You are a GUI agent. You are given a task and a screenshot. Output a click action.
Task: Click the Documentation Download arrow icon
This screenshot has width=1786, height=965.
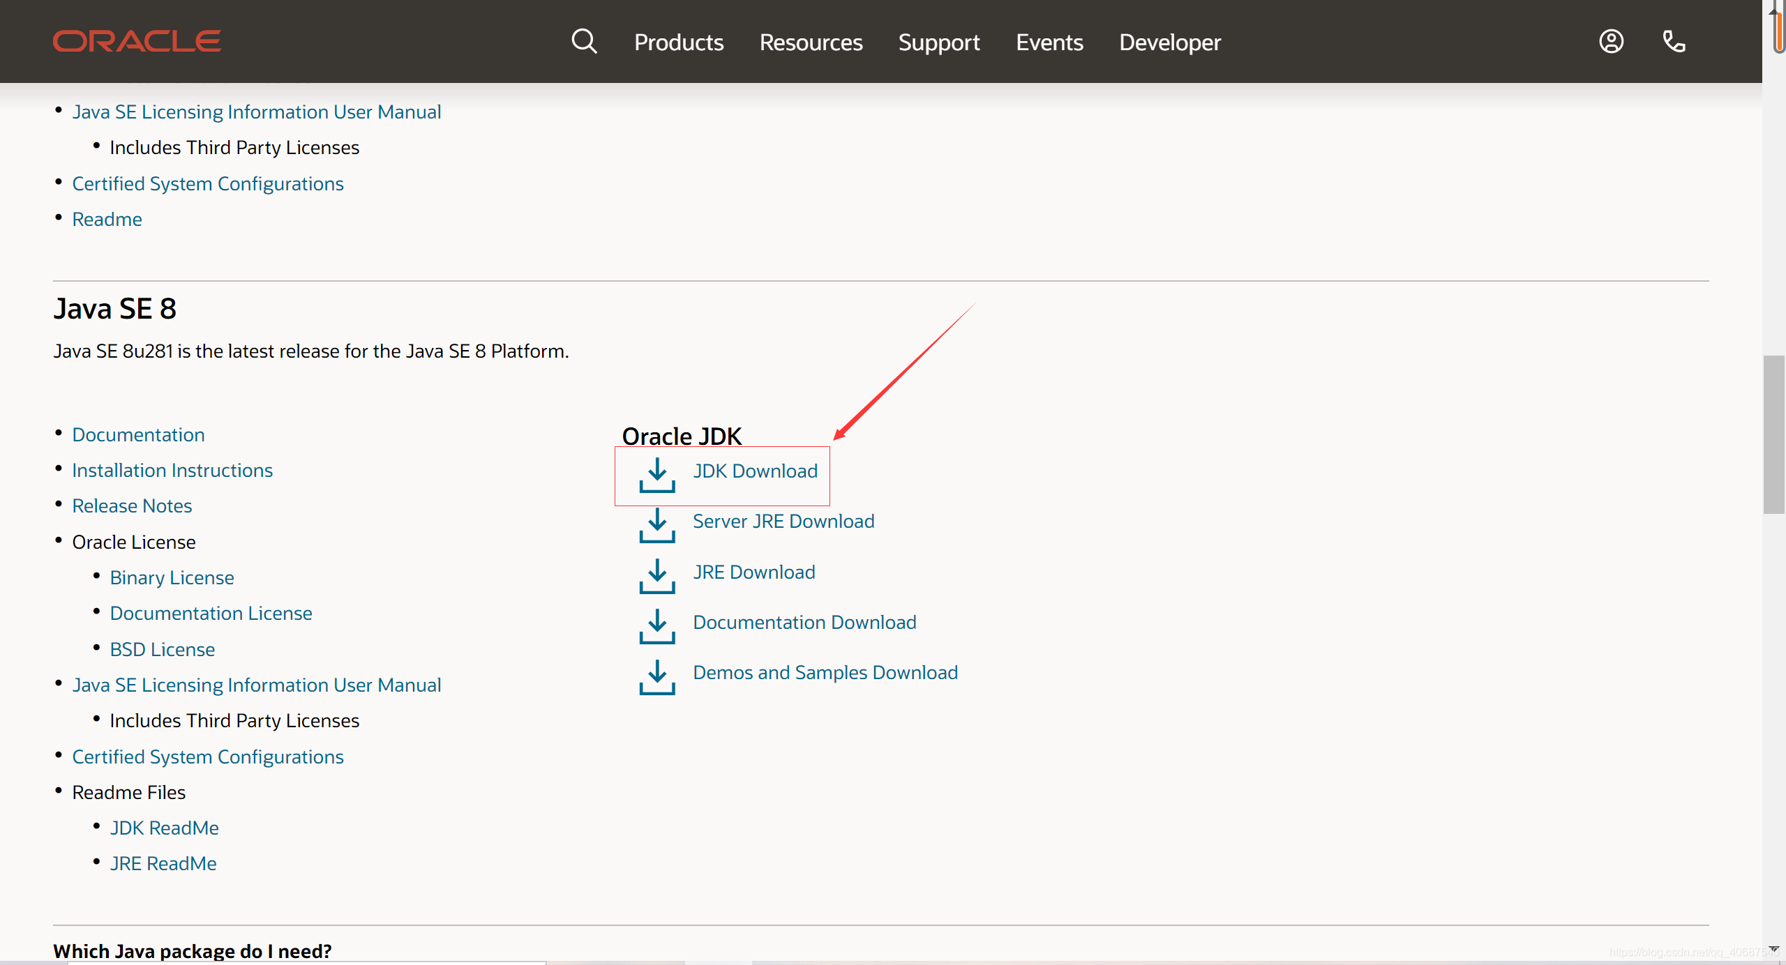(656, 627)
